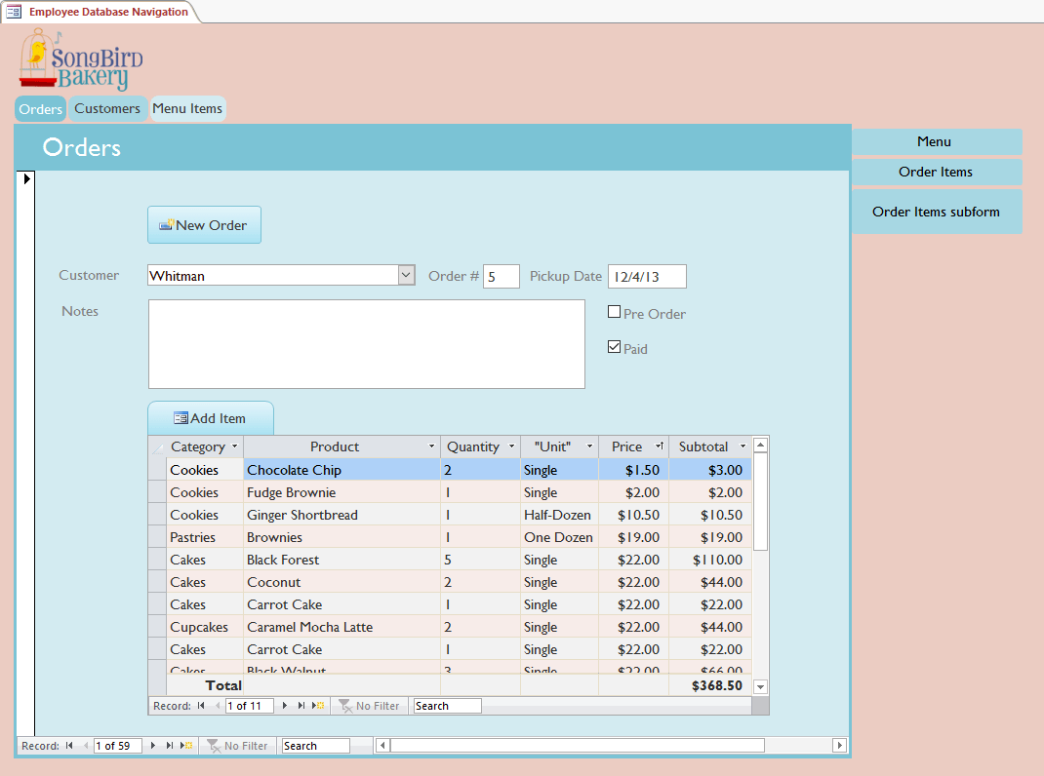Image resolution: width=1044 pixels, height=776 pixels.
Task: Click the SongBird Bakery logo
Action: (78, 58)
